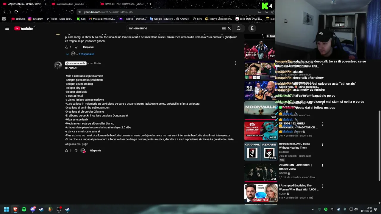Open 'Recreating ICONIC Beats Without Hearing Them'
This screenshot has height=214, width=381.
pyautogui.click(x=294, y=146)
